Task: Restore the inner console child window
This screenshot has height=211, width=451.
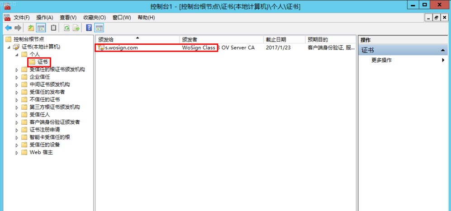Action: [437, 18]
